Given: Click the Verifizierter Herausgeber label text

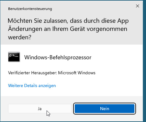Looking at the screenshot, I should (33, 73).
